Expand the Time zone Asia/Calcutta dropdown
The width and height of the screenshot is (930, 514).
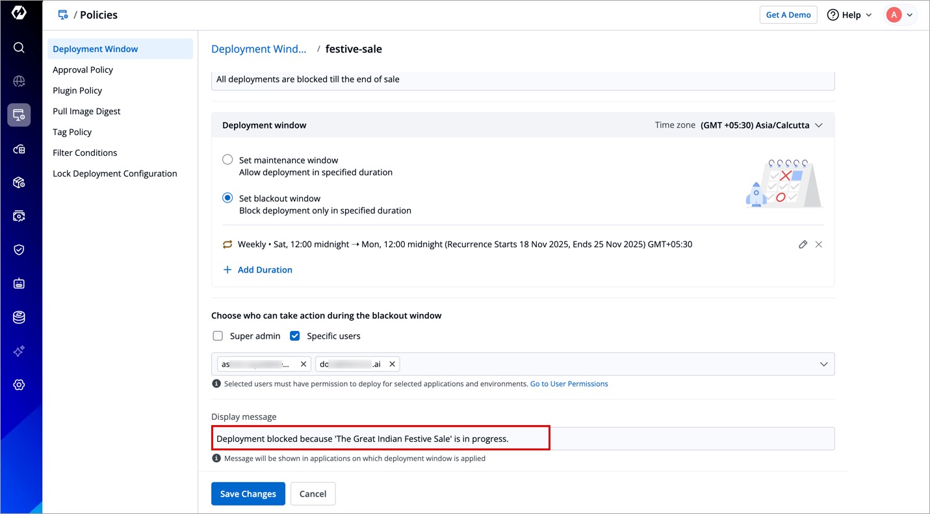818,125
